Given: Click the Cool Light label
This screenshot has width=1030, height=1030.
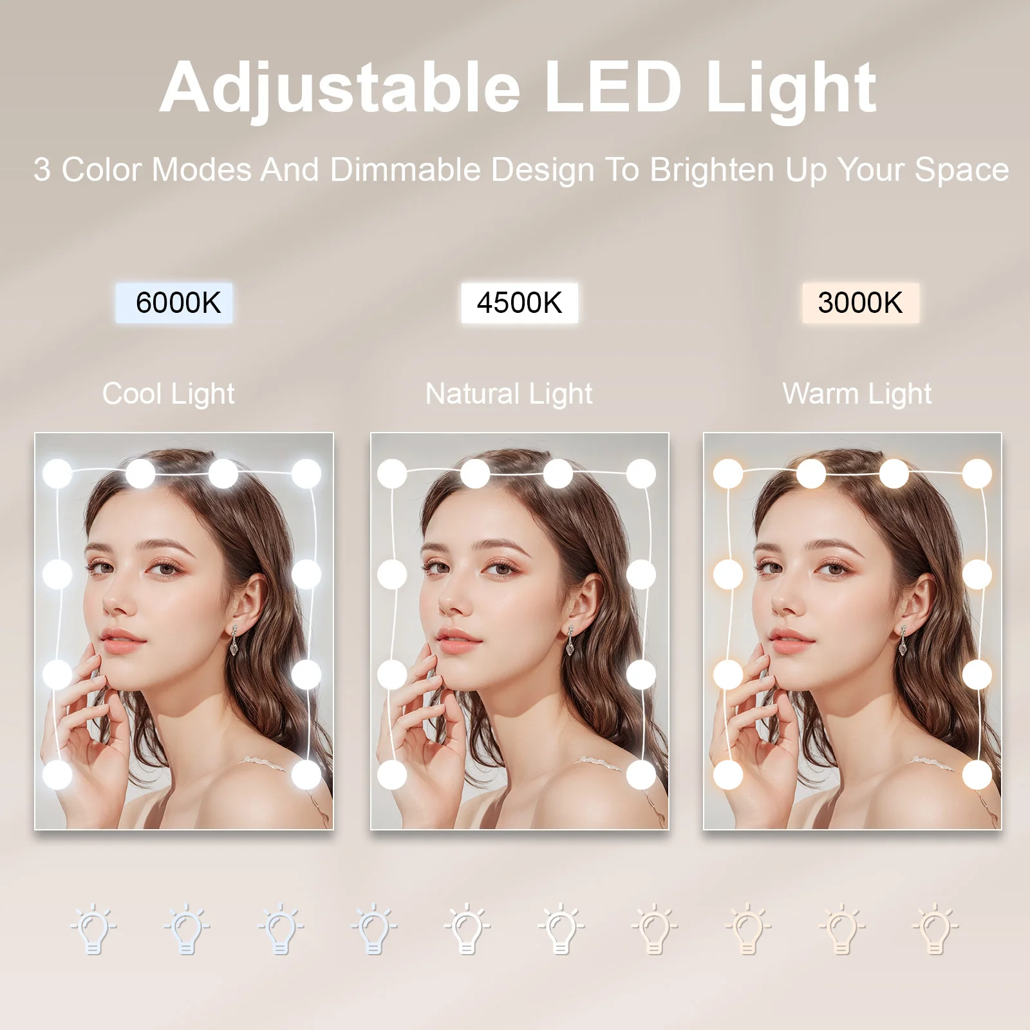Looking at the screenshot, I should click(x=169, y=394).
